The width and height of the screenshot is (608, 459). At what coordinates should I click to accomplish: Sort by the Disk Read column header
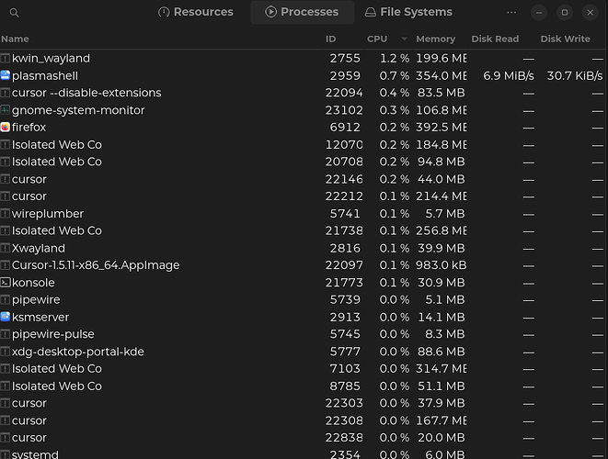495,39
